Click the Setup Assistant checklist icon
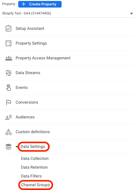Viewport: 137px width, 190px height. pyautogui.click(x=8, y=29)
